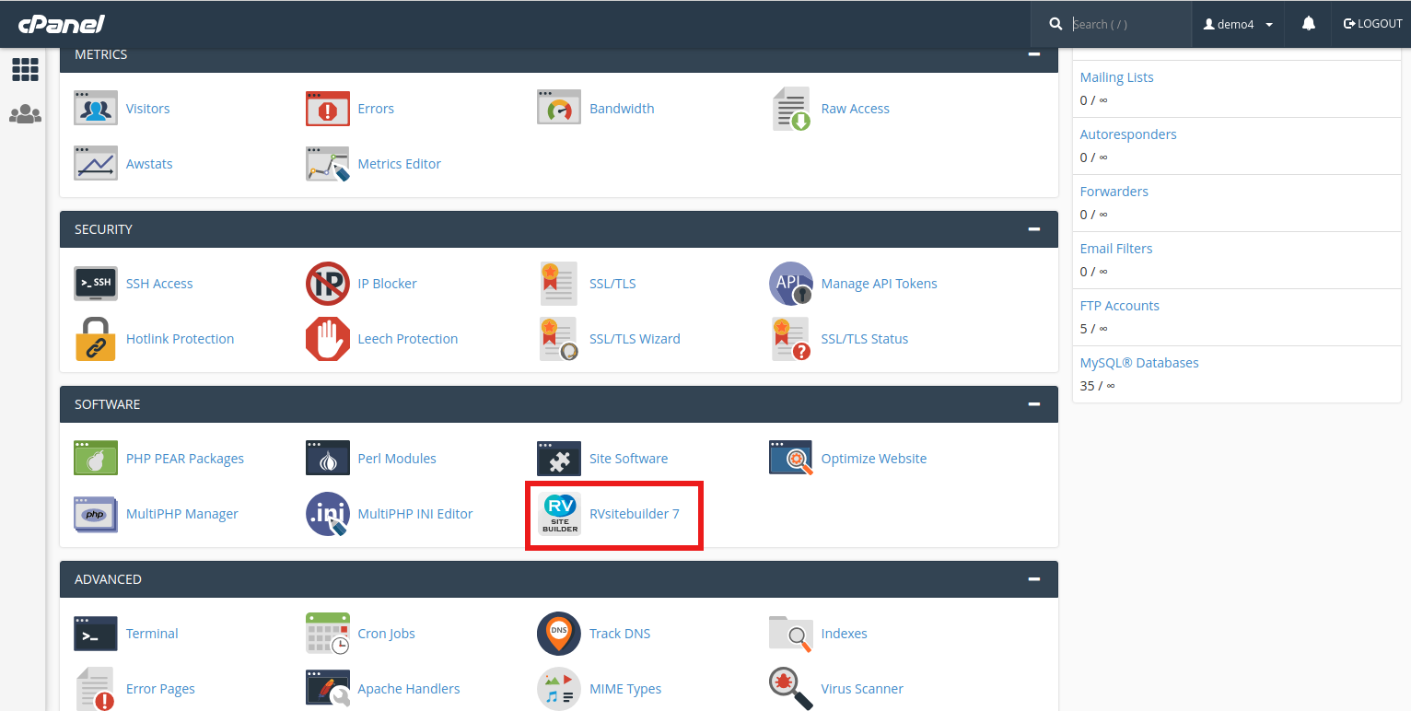Click the SSL/TLS Status text link

click(865, 339)
